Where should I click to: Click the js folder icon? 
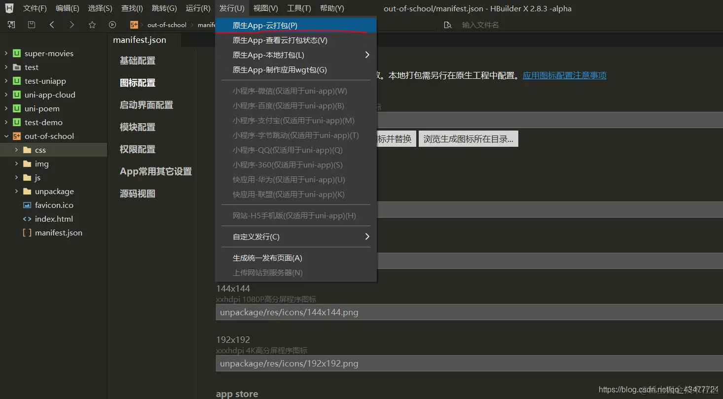pyautogui.click(x=28, y=177)
